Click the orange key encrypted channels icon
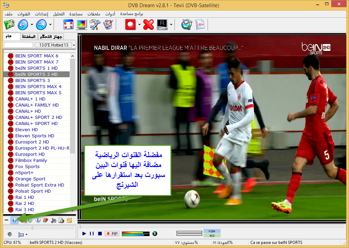 69,220
